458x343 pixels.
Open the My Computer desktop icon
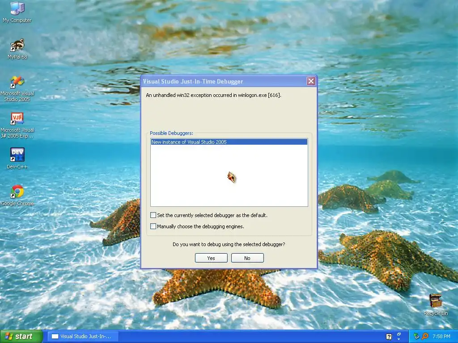pyautogui.click(x=17, y=12)
